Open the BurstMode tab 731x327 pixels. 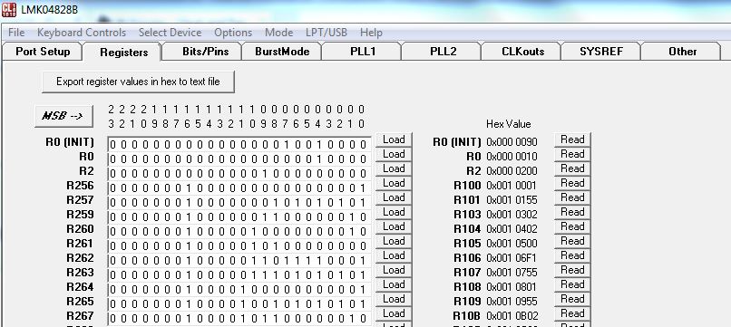pyautogui.click(x=282, y=52)
